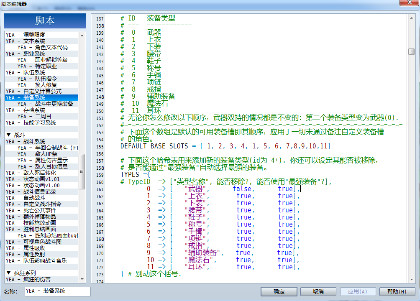Screen dimensions: 420x301
Task: Select script YEA - 特定职业
Action: tap(41, 66)
